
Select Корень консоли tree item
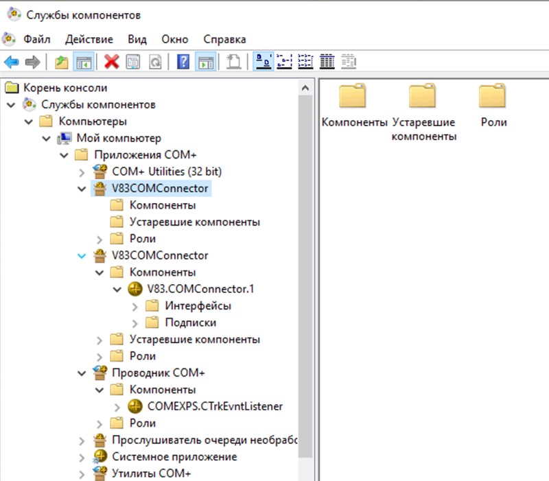65,88
